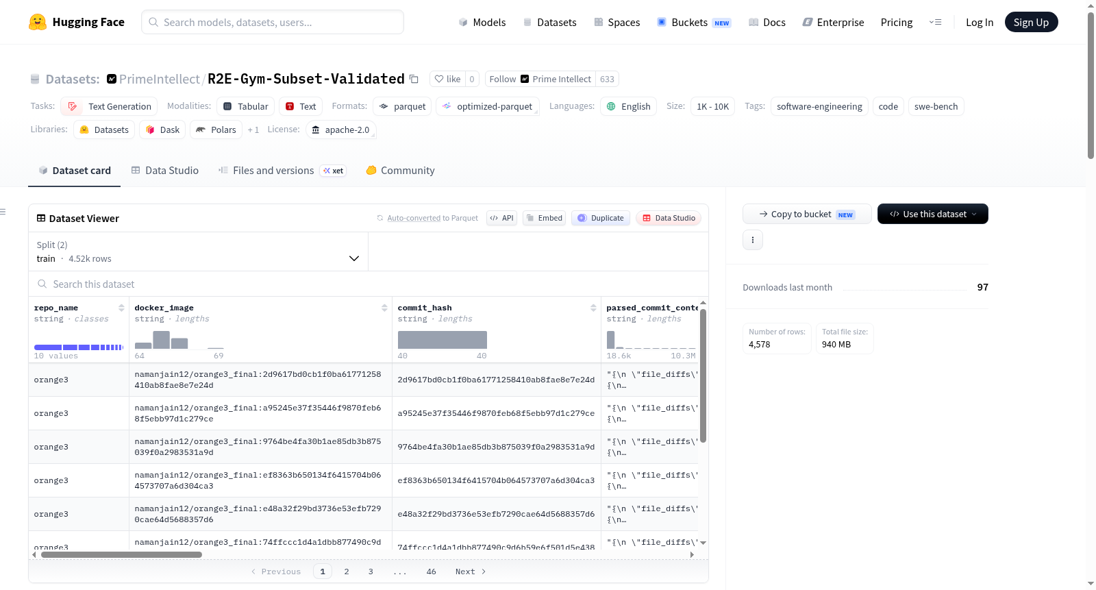Go to page 2 of dataset rows
The height and width of the screenshot is (590, 1096).
click(x=347, y=571)
